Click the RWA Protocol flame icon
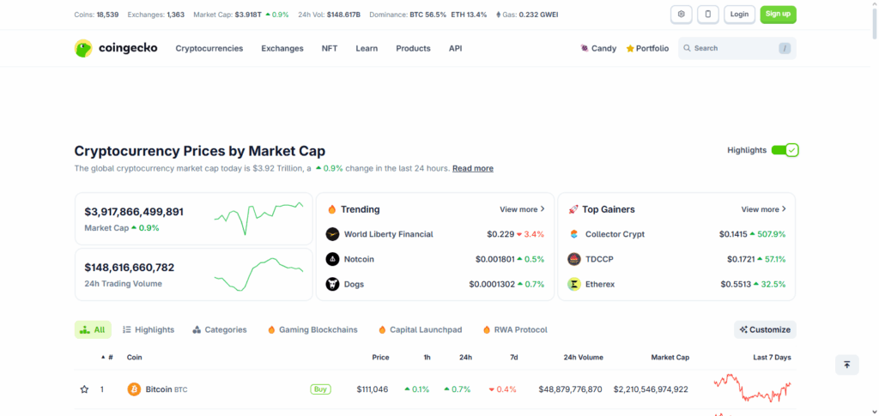 (487, 329)
